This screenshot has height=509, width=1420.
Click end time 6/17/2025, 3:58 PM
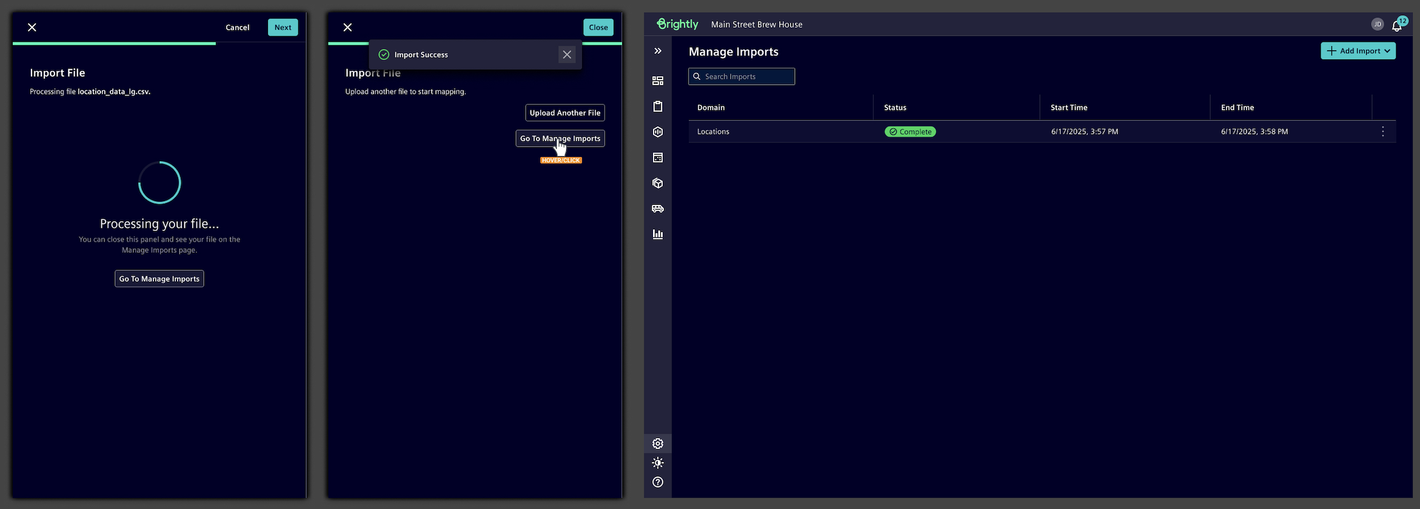(x=1254, y=131)
